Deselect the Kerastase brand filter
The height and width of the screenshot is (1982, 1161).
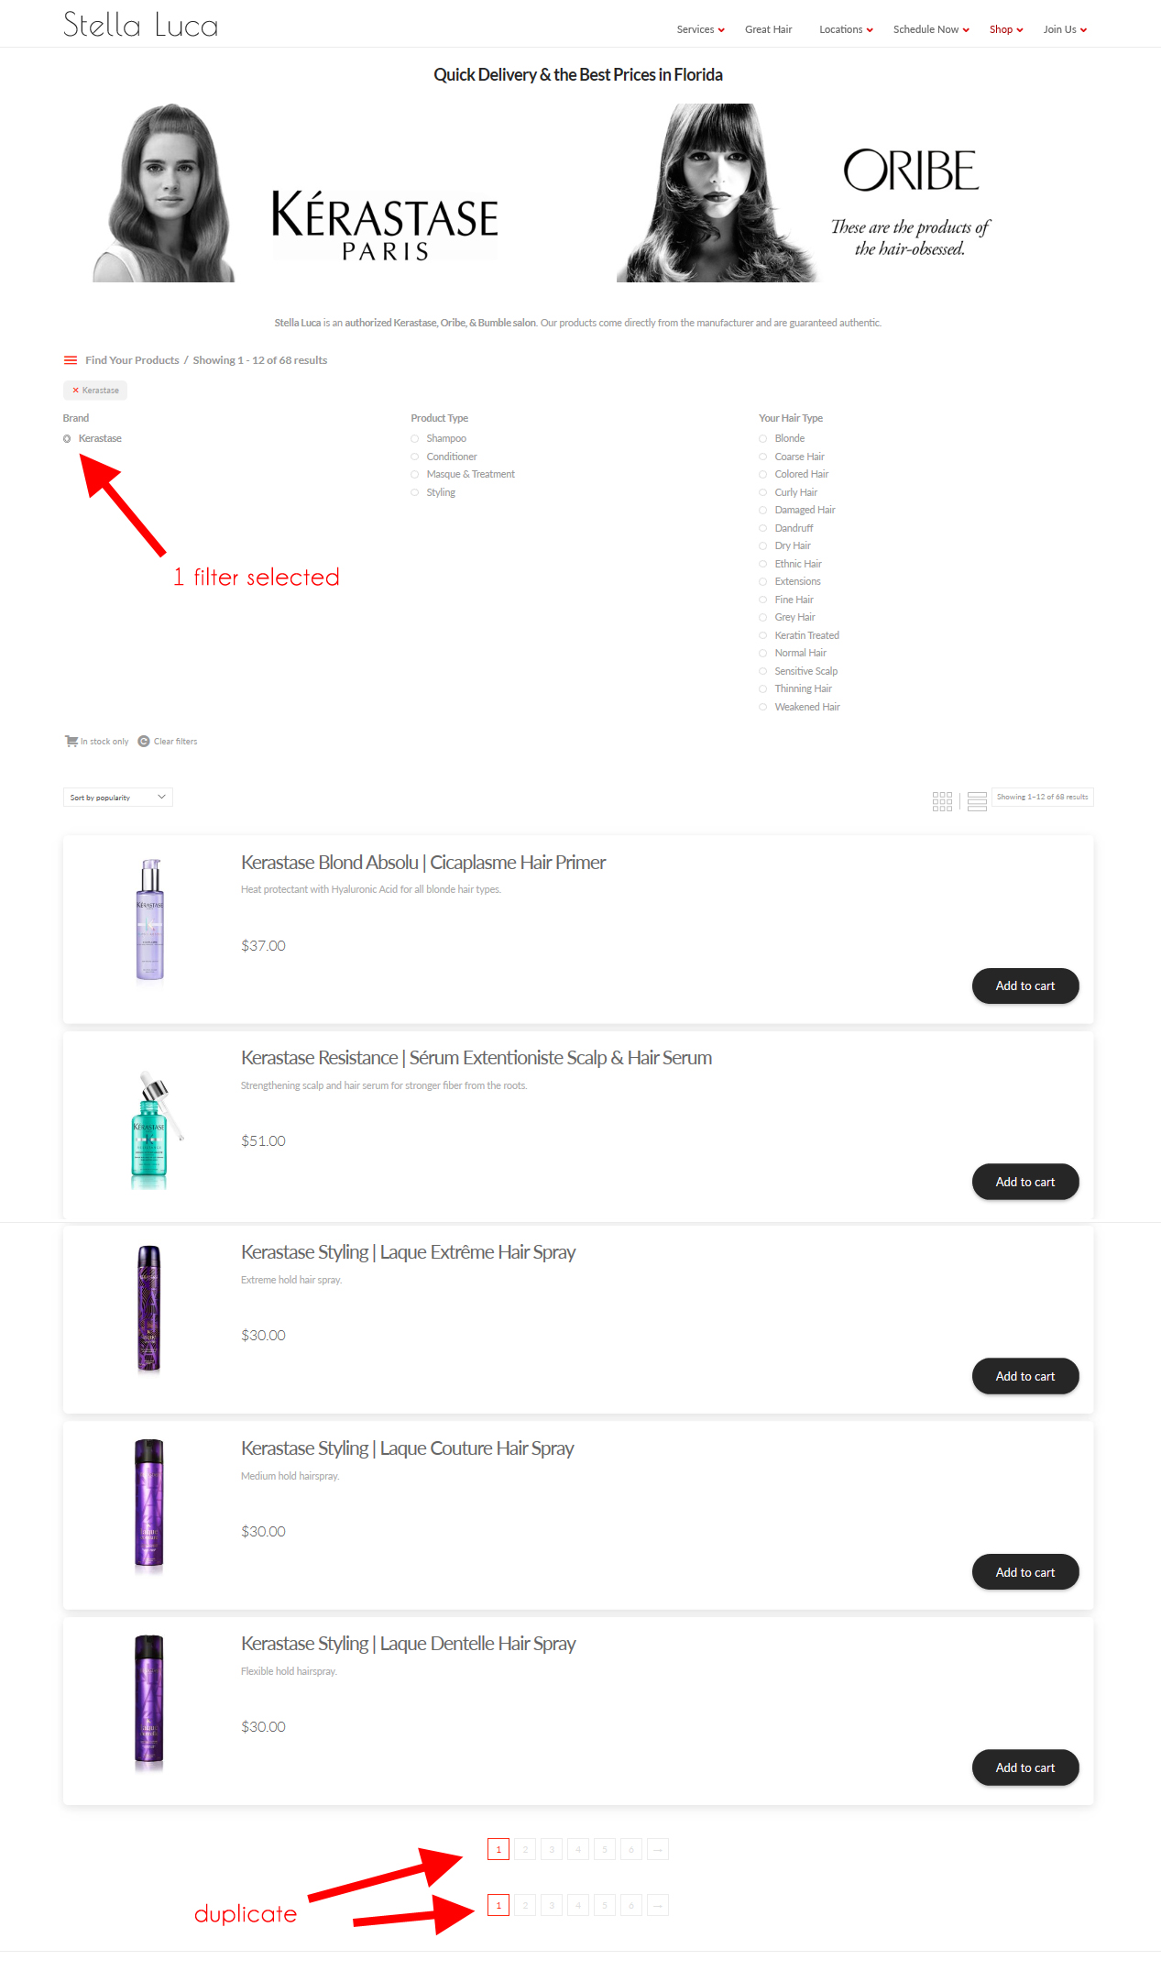point(67,438)
